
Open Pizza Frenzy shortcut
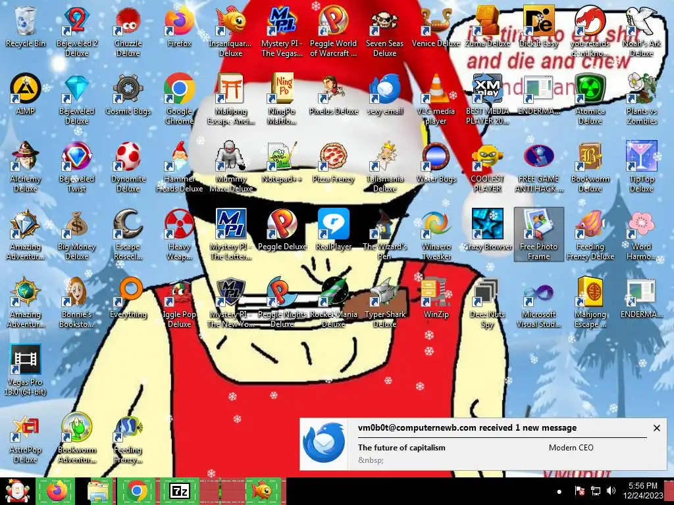coord(333,162)
